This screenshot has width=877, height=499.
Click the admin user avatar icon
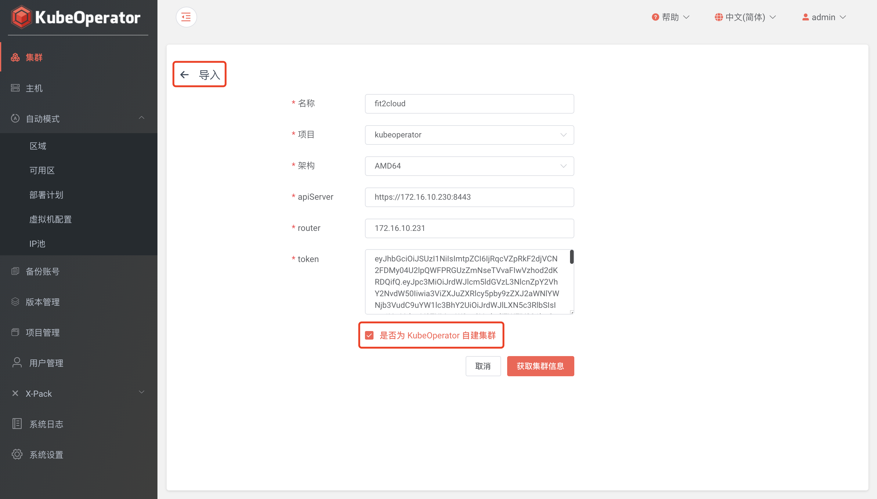805,17
